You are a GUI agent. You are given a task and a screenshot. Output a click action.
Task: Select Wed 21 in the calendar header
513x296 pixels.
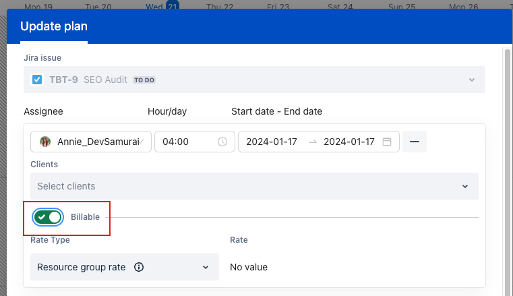[x=162, y=6]
